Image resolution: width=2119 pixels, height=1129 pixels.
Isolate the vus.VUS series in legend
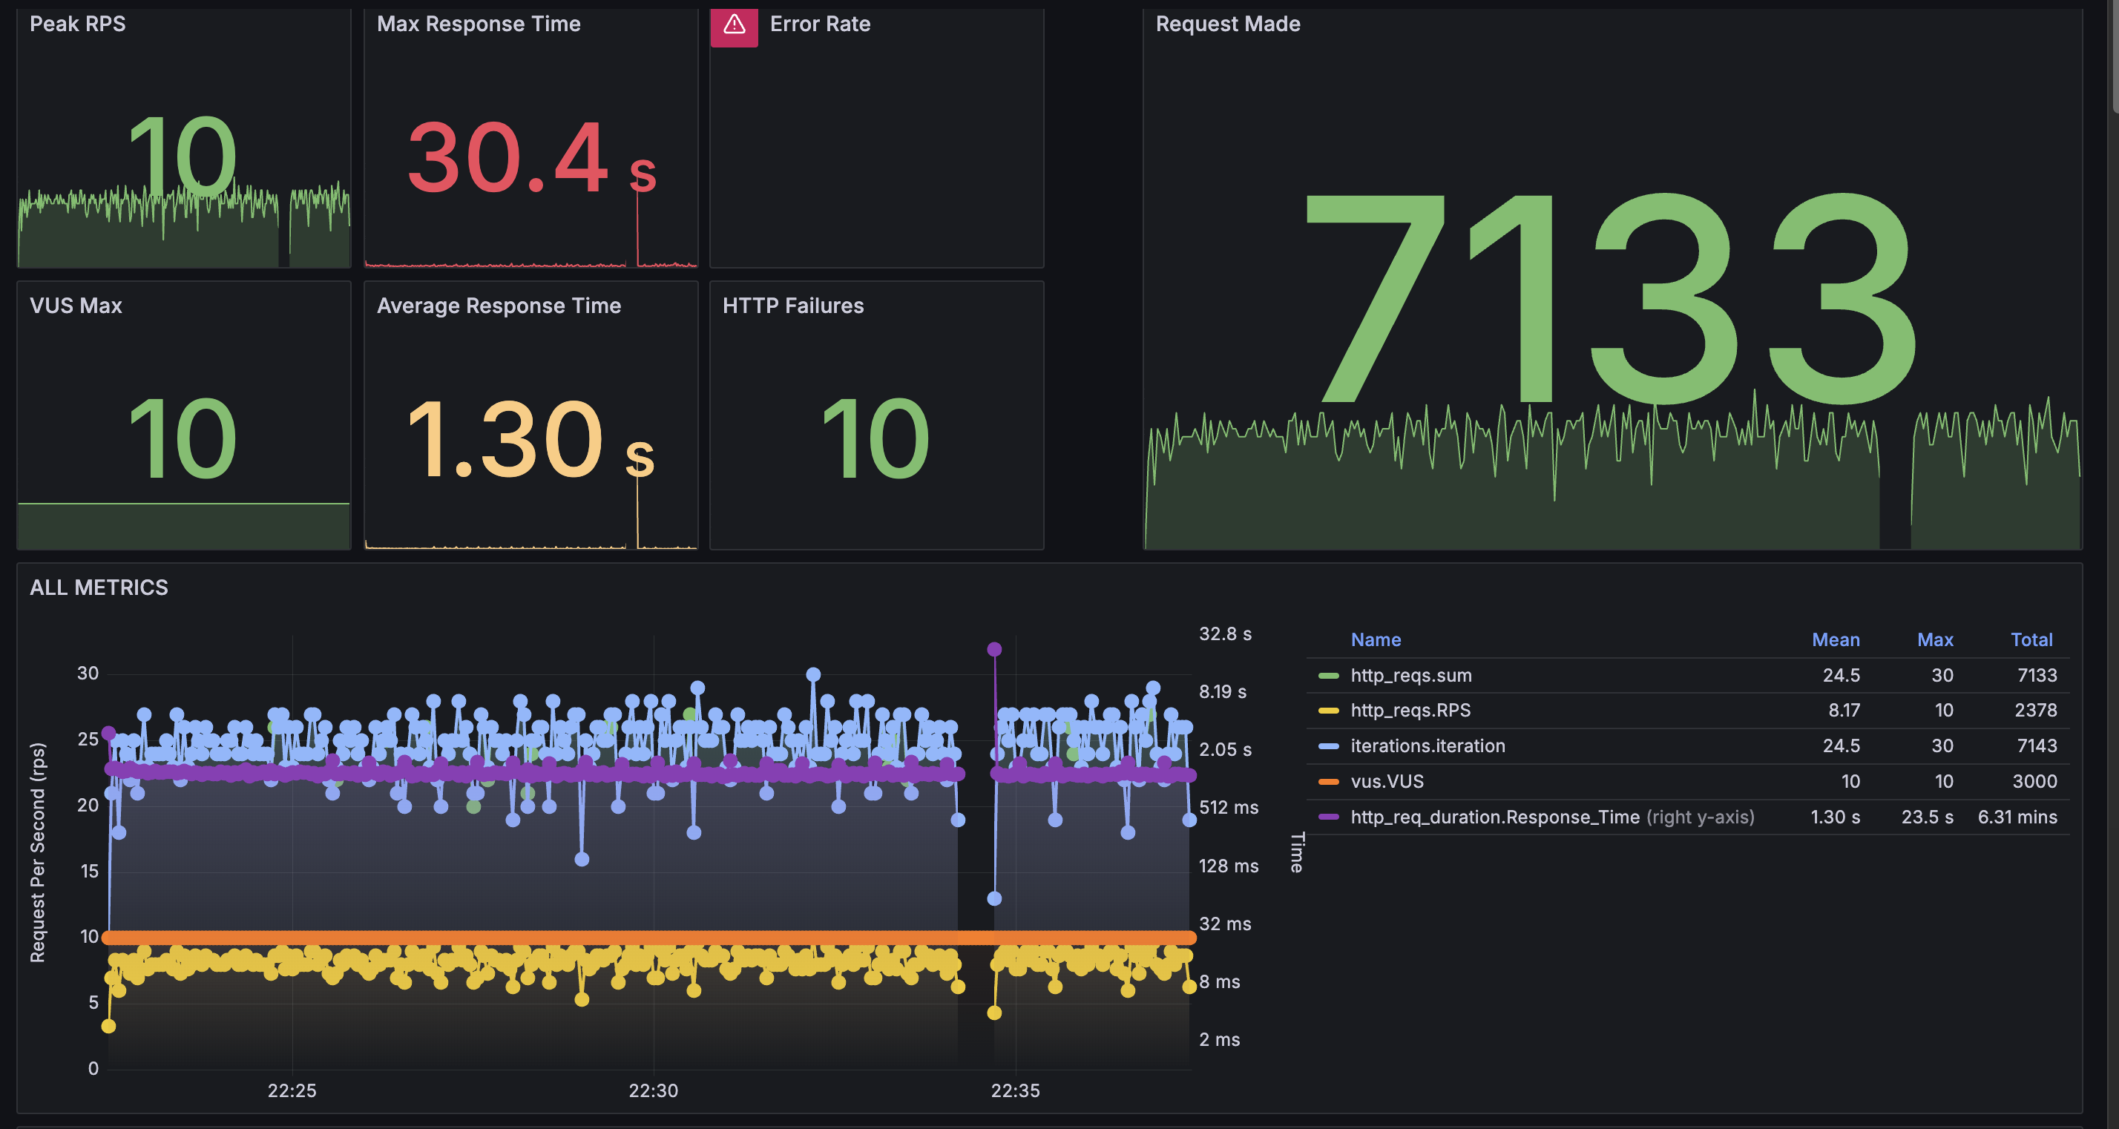tap(1387, 781)
